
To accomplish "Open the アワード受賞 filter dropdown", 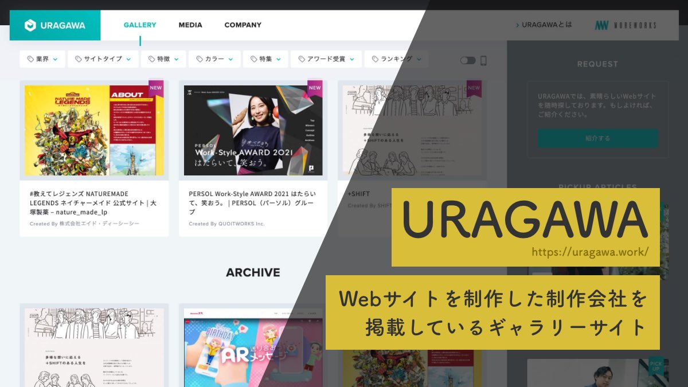I will tap(326, 59).
